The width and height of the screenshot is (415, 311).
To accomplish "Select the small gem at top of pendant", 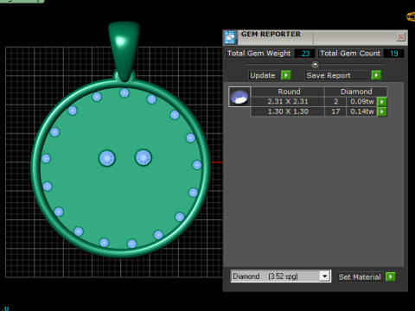I will 124,93.
